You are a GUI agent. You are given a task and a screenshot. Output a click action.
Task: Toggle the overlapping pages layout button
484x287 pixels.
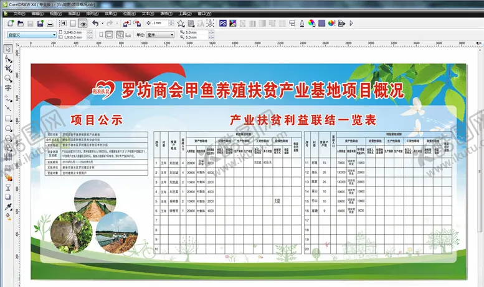pyautogui.click(x=120, y=35)
